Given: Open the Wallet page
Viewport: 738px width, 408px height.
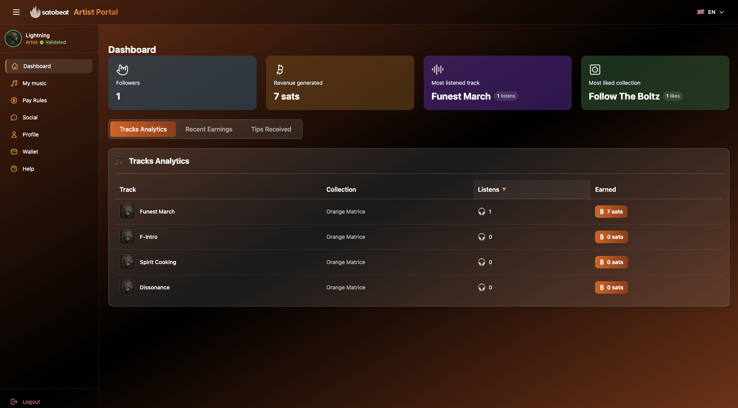Looking at the screenshot, I should click(30, 152).
